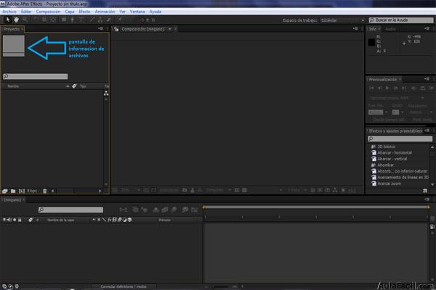Click 8 bpc color depth button
The width and height of the screenshot is (436, 290).
(32, 191)
